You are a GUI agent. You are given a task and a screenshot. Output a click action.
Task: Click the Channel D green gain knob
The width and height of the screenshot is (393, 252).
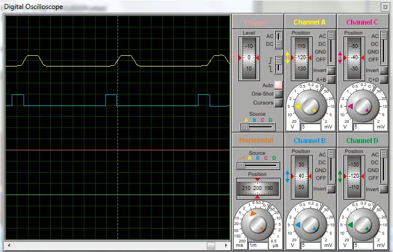pyautogui.click(x=363, y=225)
